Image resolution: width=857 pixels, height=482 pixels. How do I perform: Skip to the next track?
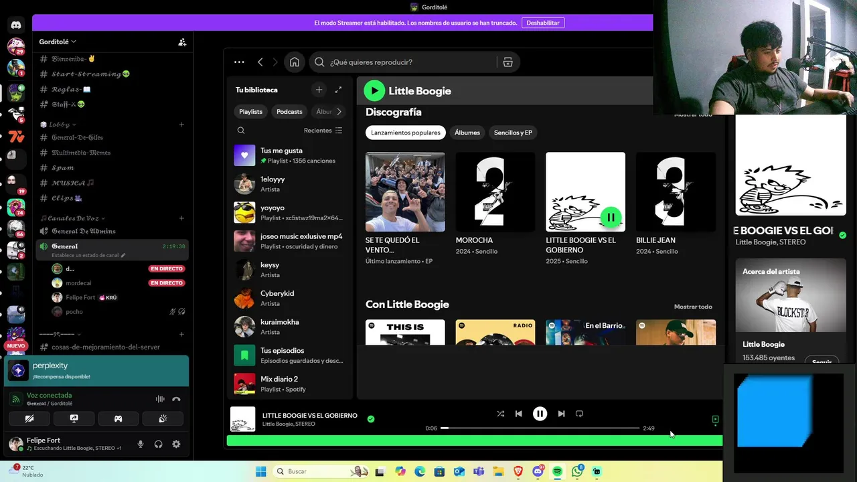561,414
